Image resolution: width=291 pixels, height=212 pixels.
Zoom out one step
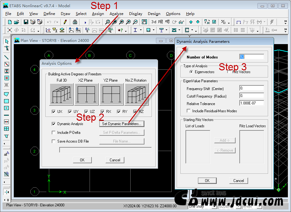pos(136,22)
